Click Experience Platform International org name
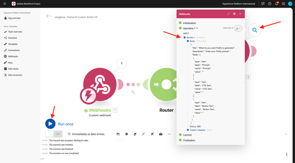Image resolution: width=295 pixels, height=163 pixels. (239, 4)
